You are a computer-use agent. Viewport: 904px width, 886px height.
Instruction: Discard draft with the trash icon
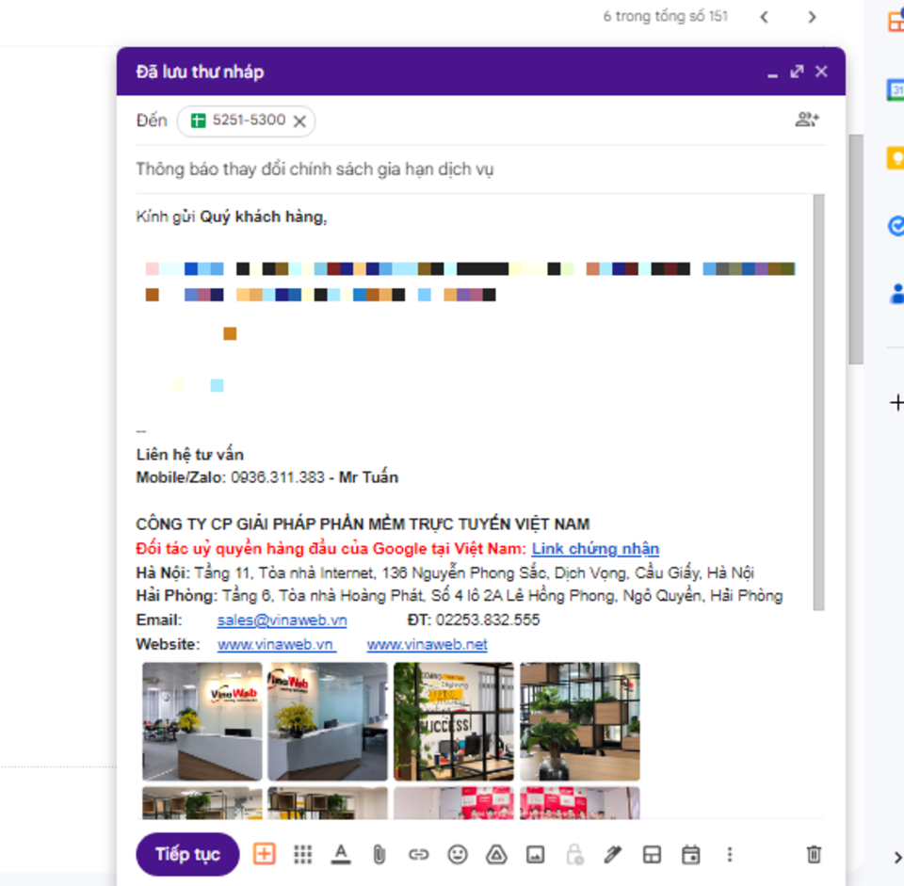click(814, 854)
